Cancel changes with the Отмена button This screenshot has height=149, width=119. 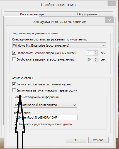click(x=98, y=140)
